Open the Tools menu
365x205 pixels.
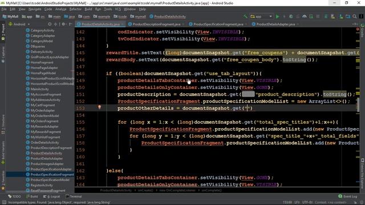point(108,9)
